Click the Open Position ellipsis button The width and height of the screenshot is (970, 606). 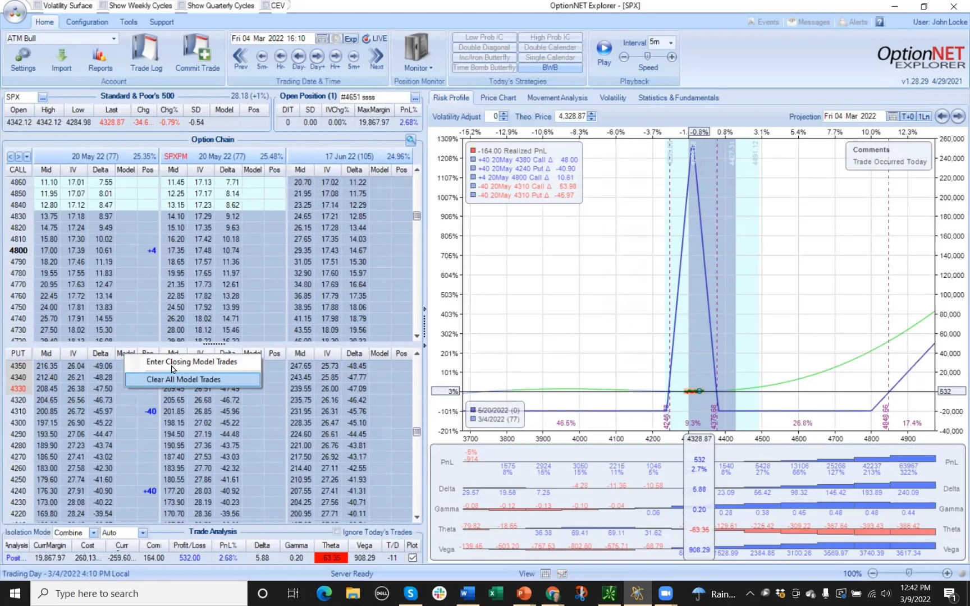tap(415, 97)
